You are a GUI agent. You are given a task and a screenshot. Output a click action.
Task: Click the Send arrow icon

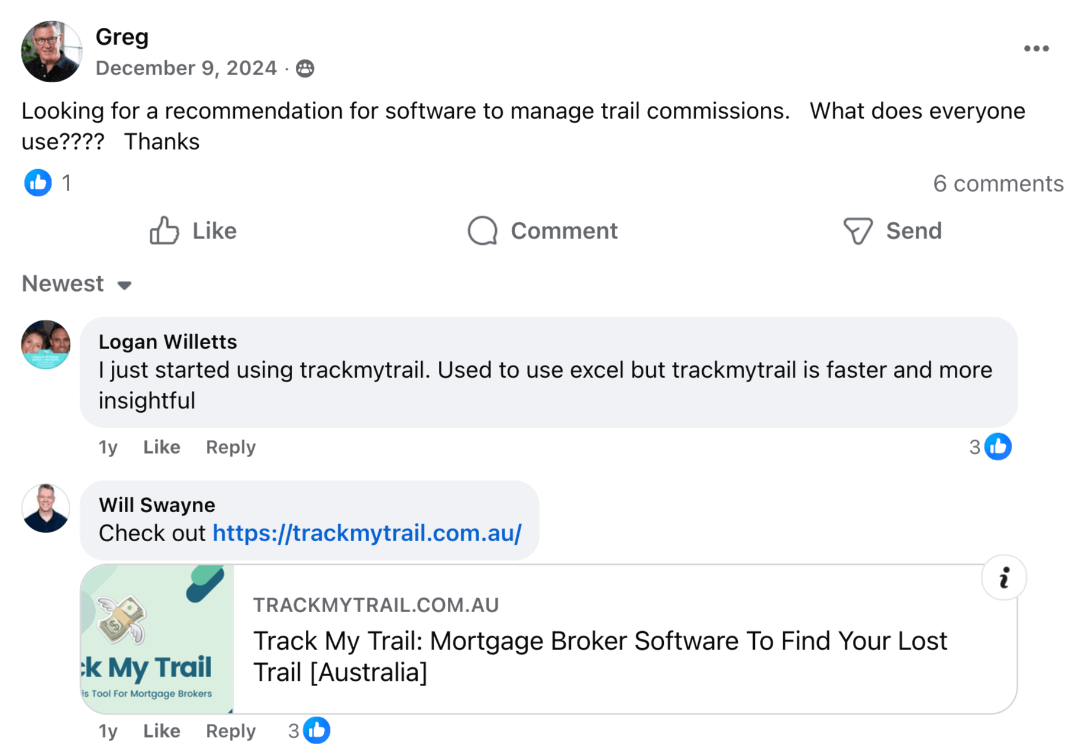tap(857, 230)
